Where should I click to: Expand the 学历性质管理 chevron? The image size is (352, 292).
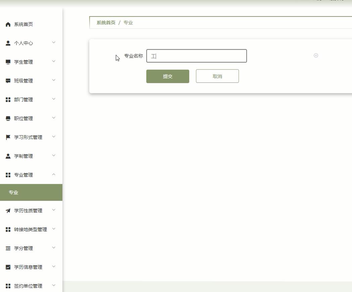point(54,210)
